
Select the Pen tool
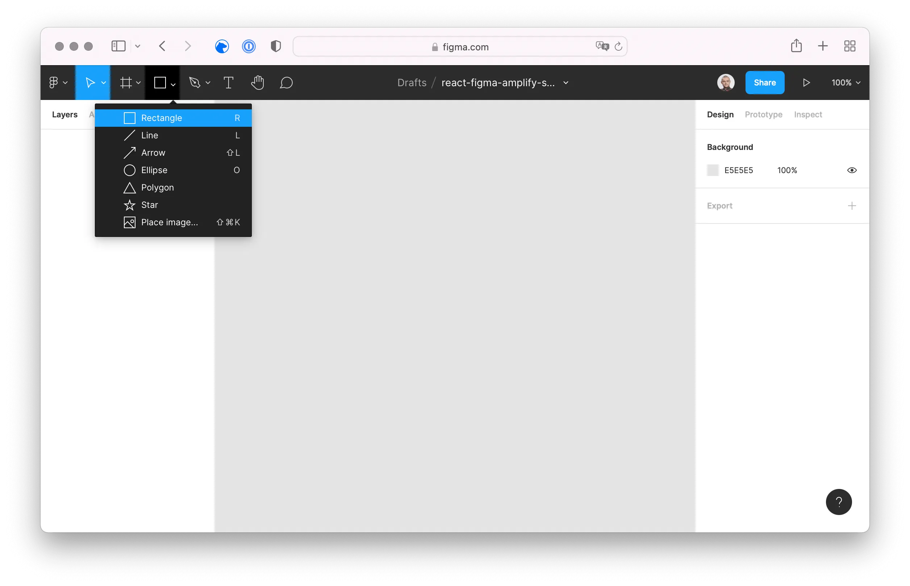tap(195, 83)
